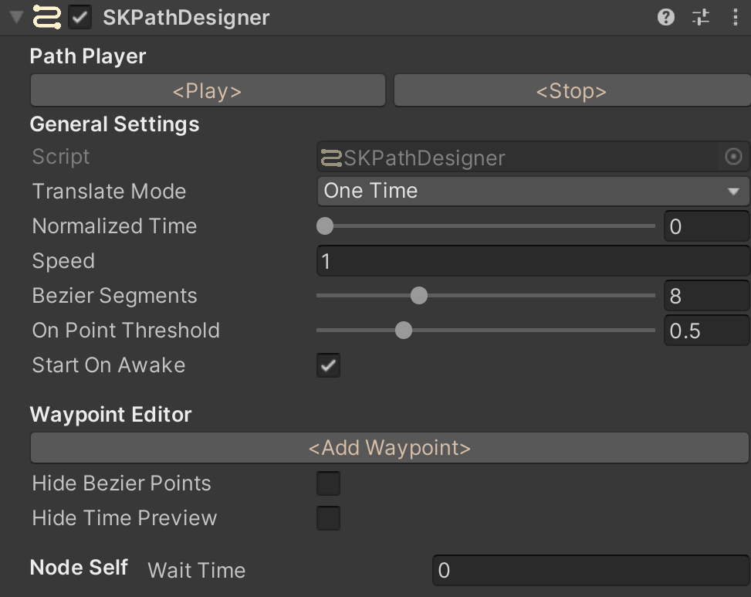The width and height of the screenshot is (751, 597).
Task: Click the Speed input field
Action: tap(533, 261)
